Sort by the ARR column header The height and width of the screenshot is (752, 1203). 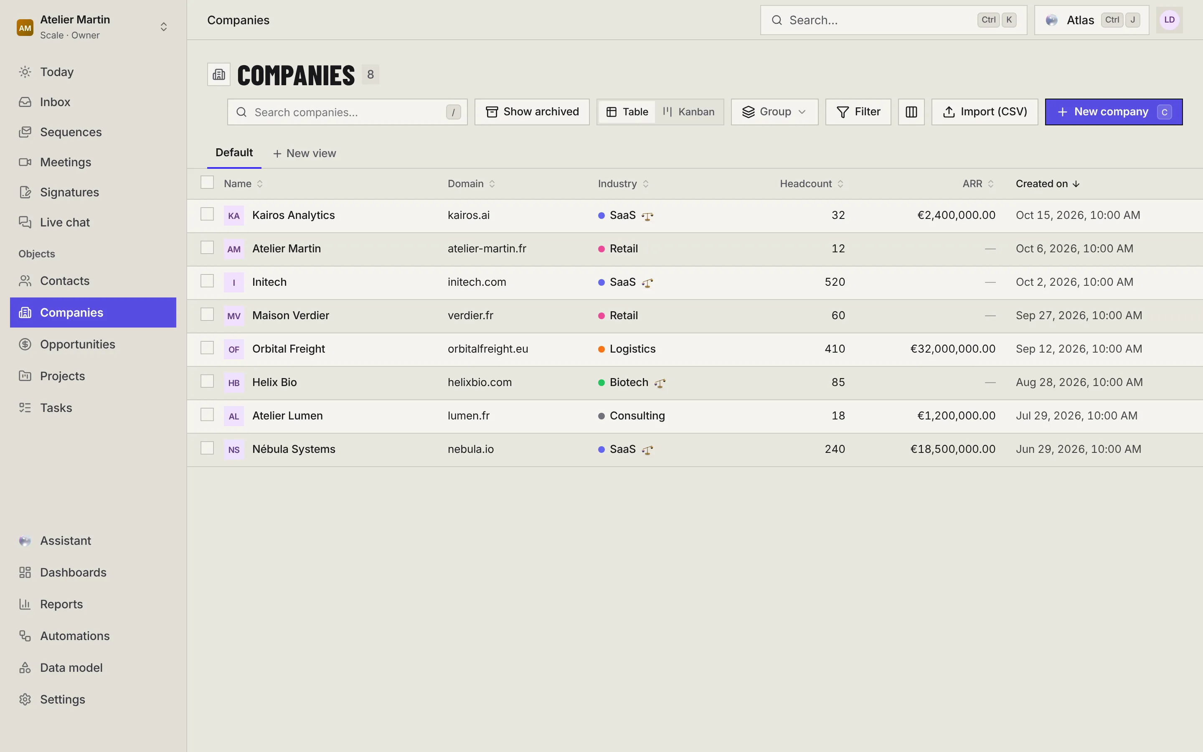point(978,183)
